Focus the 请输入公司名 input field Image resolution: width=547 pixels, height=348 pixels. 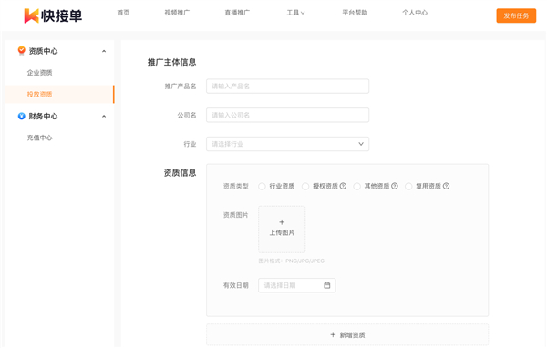[287, 115]
